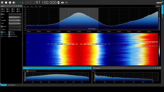Close the Audio Spectrum panel

pos(160,68)
